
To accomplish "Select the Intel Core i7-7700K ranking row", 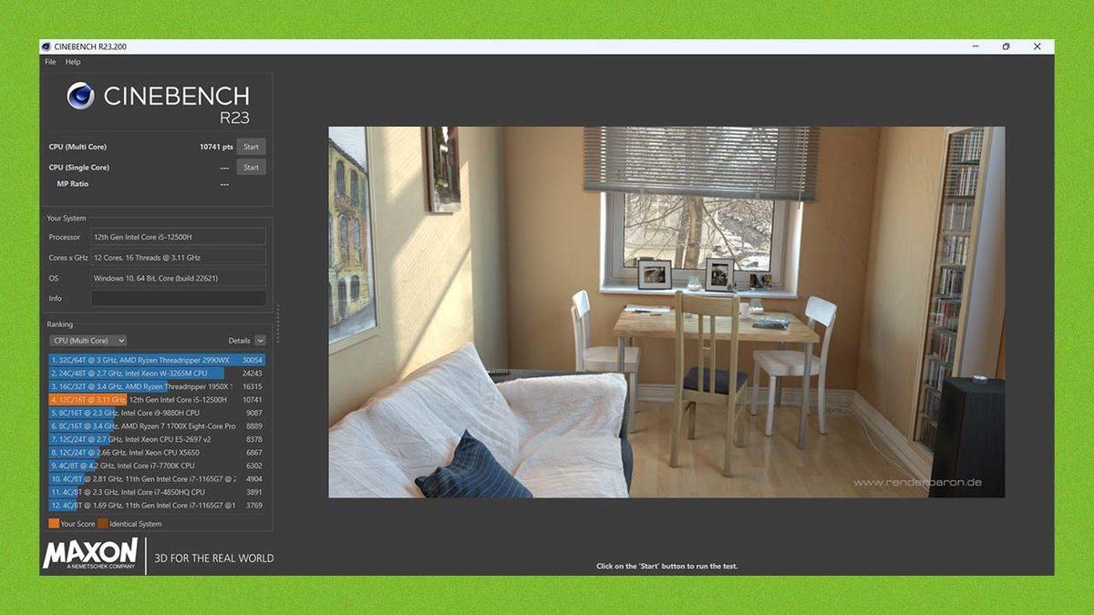I will pyautogui.click(x=157, y=466).
